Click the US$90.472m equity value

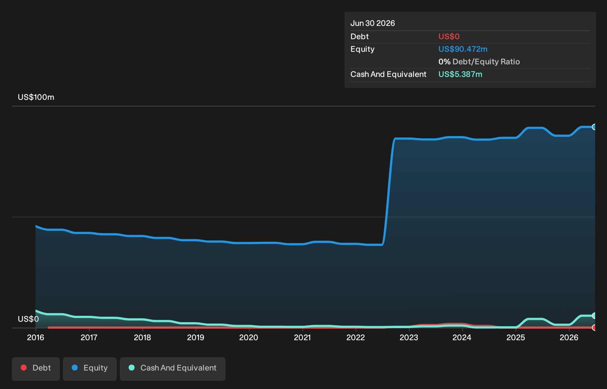click(x=463, y=49)
